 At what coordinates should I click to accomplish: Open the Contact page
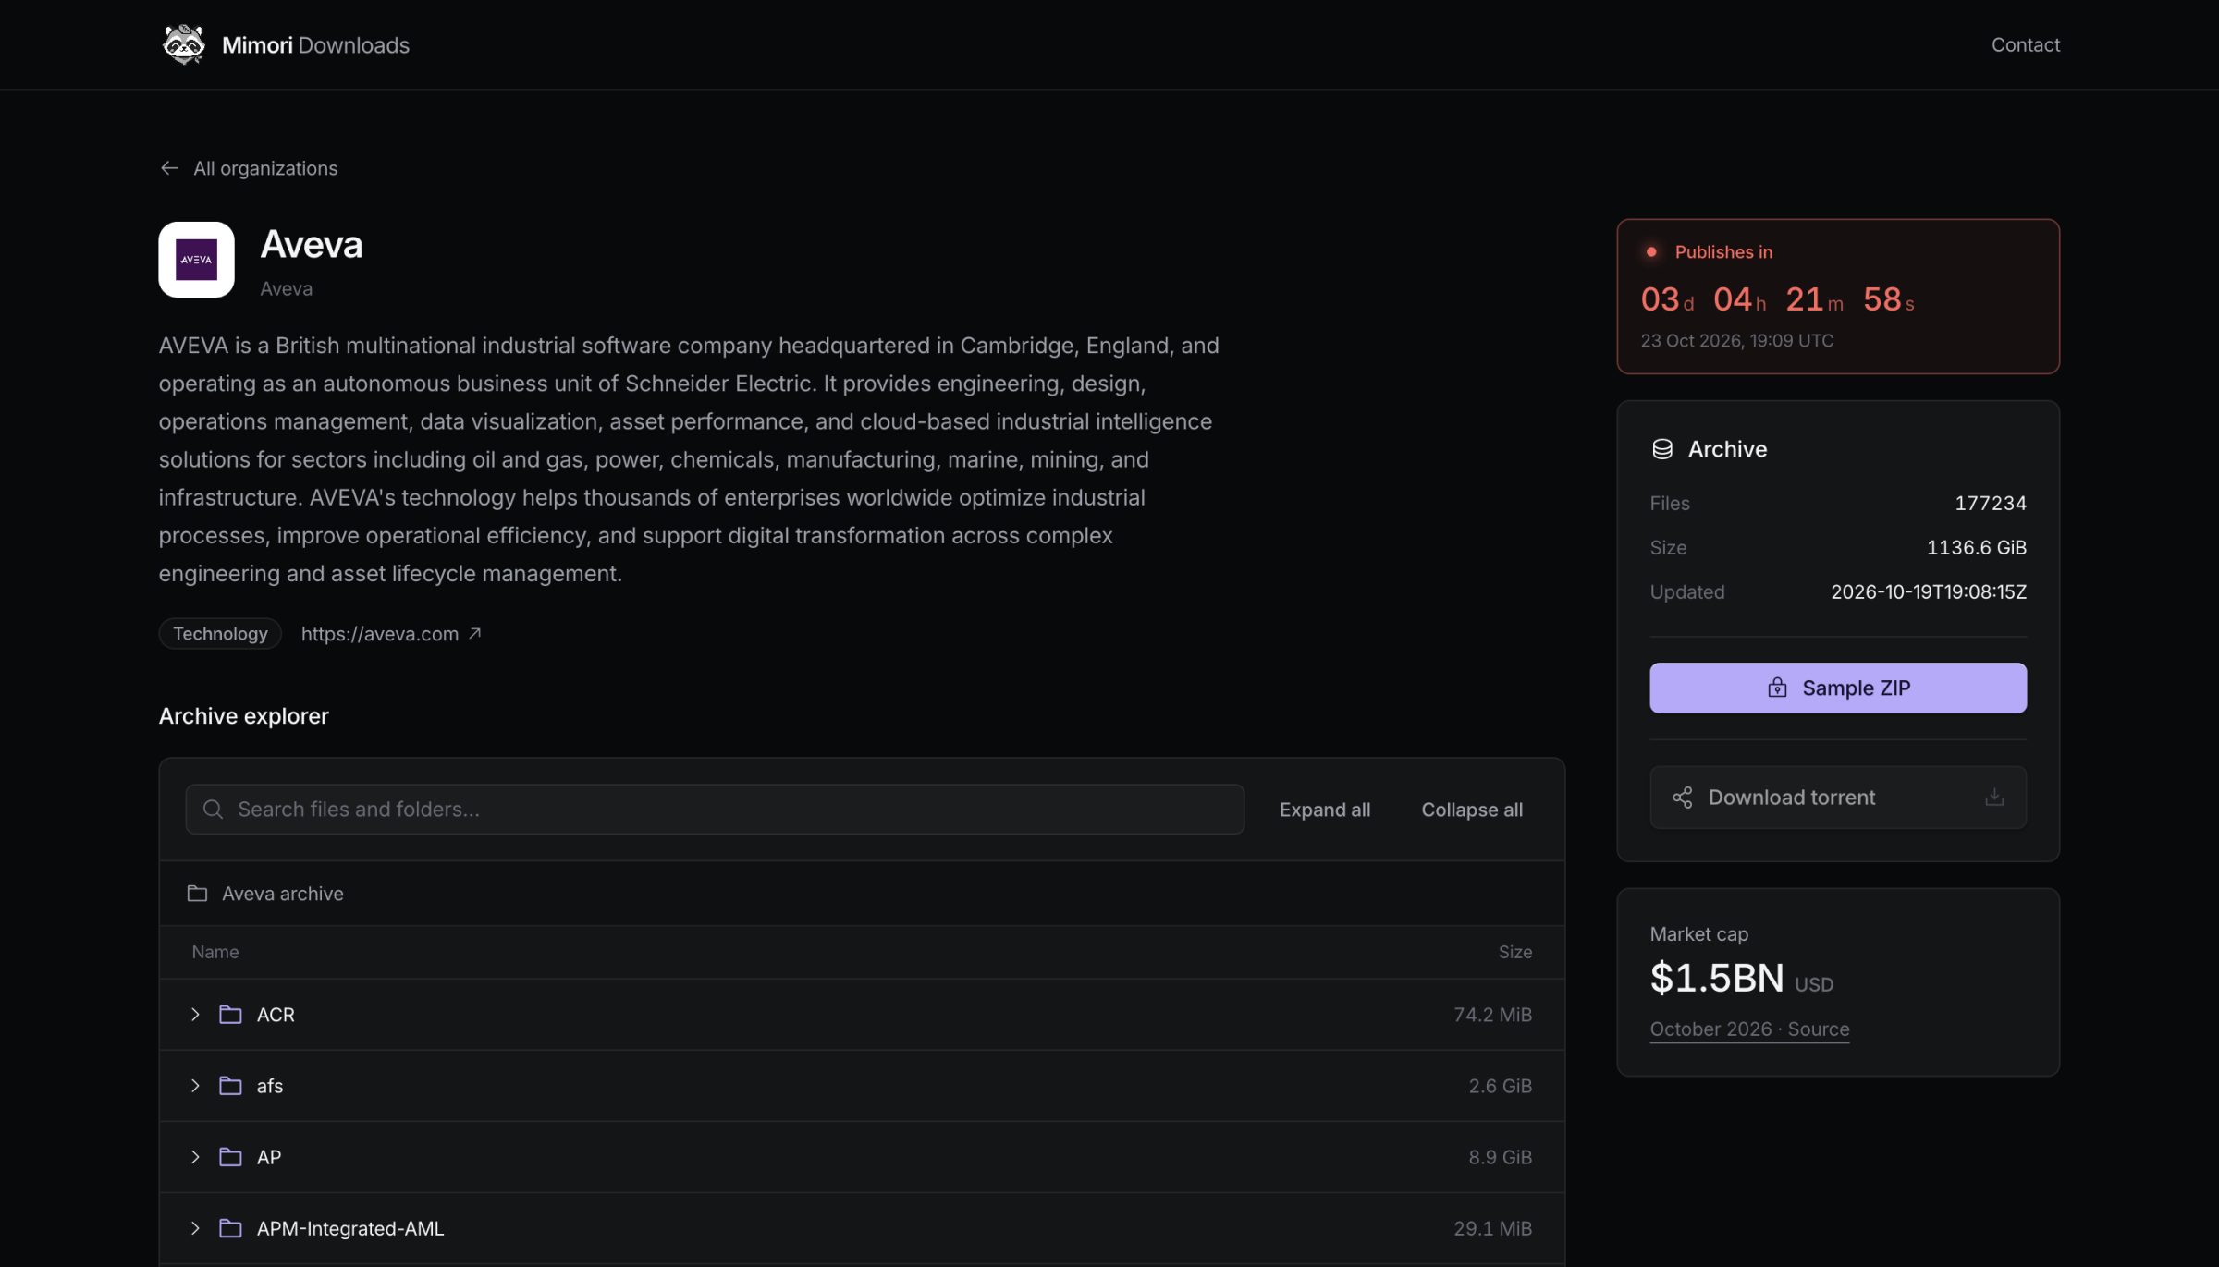click(x=2025, y=44)
